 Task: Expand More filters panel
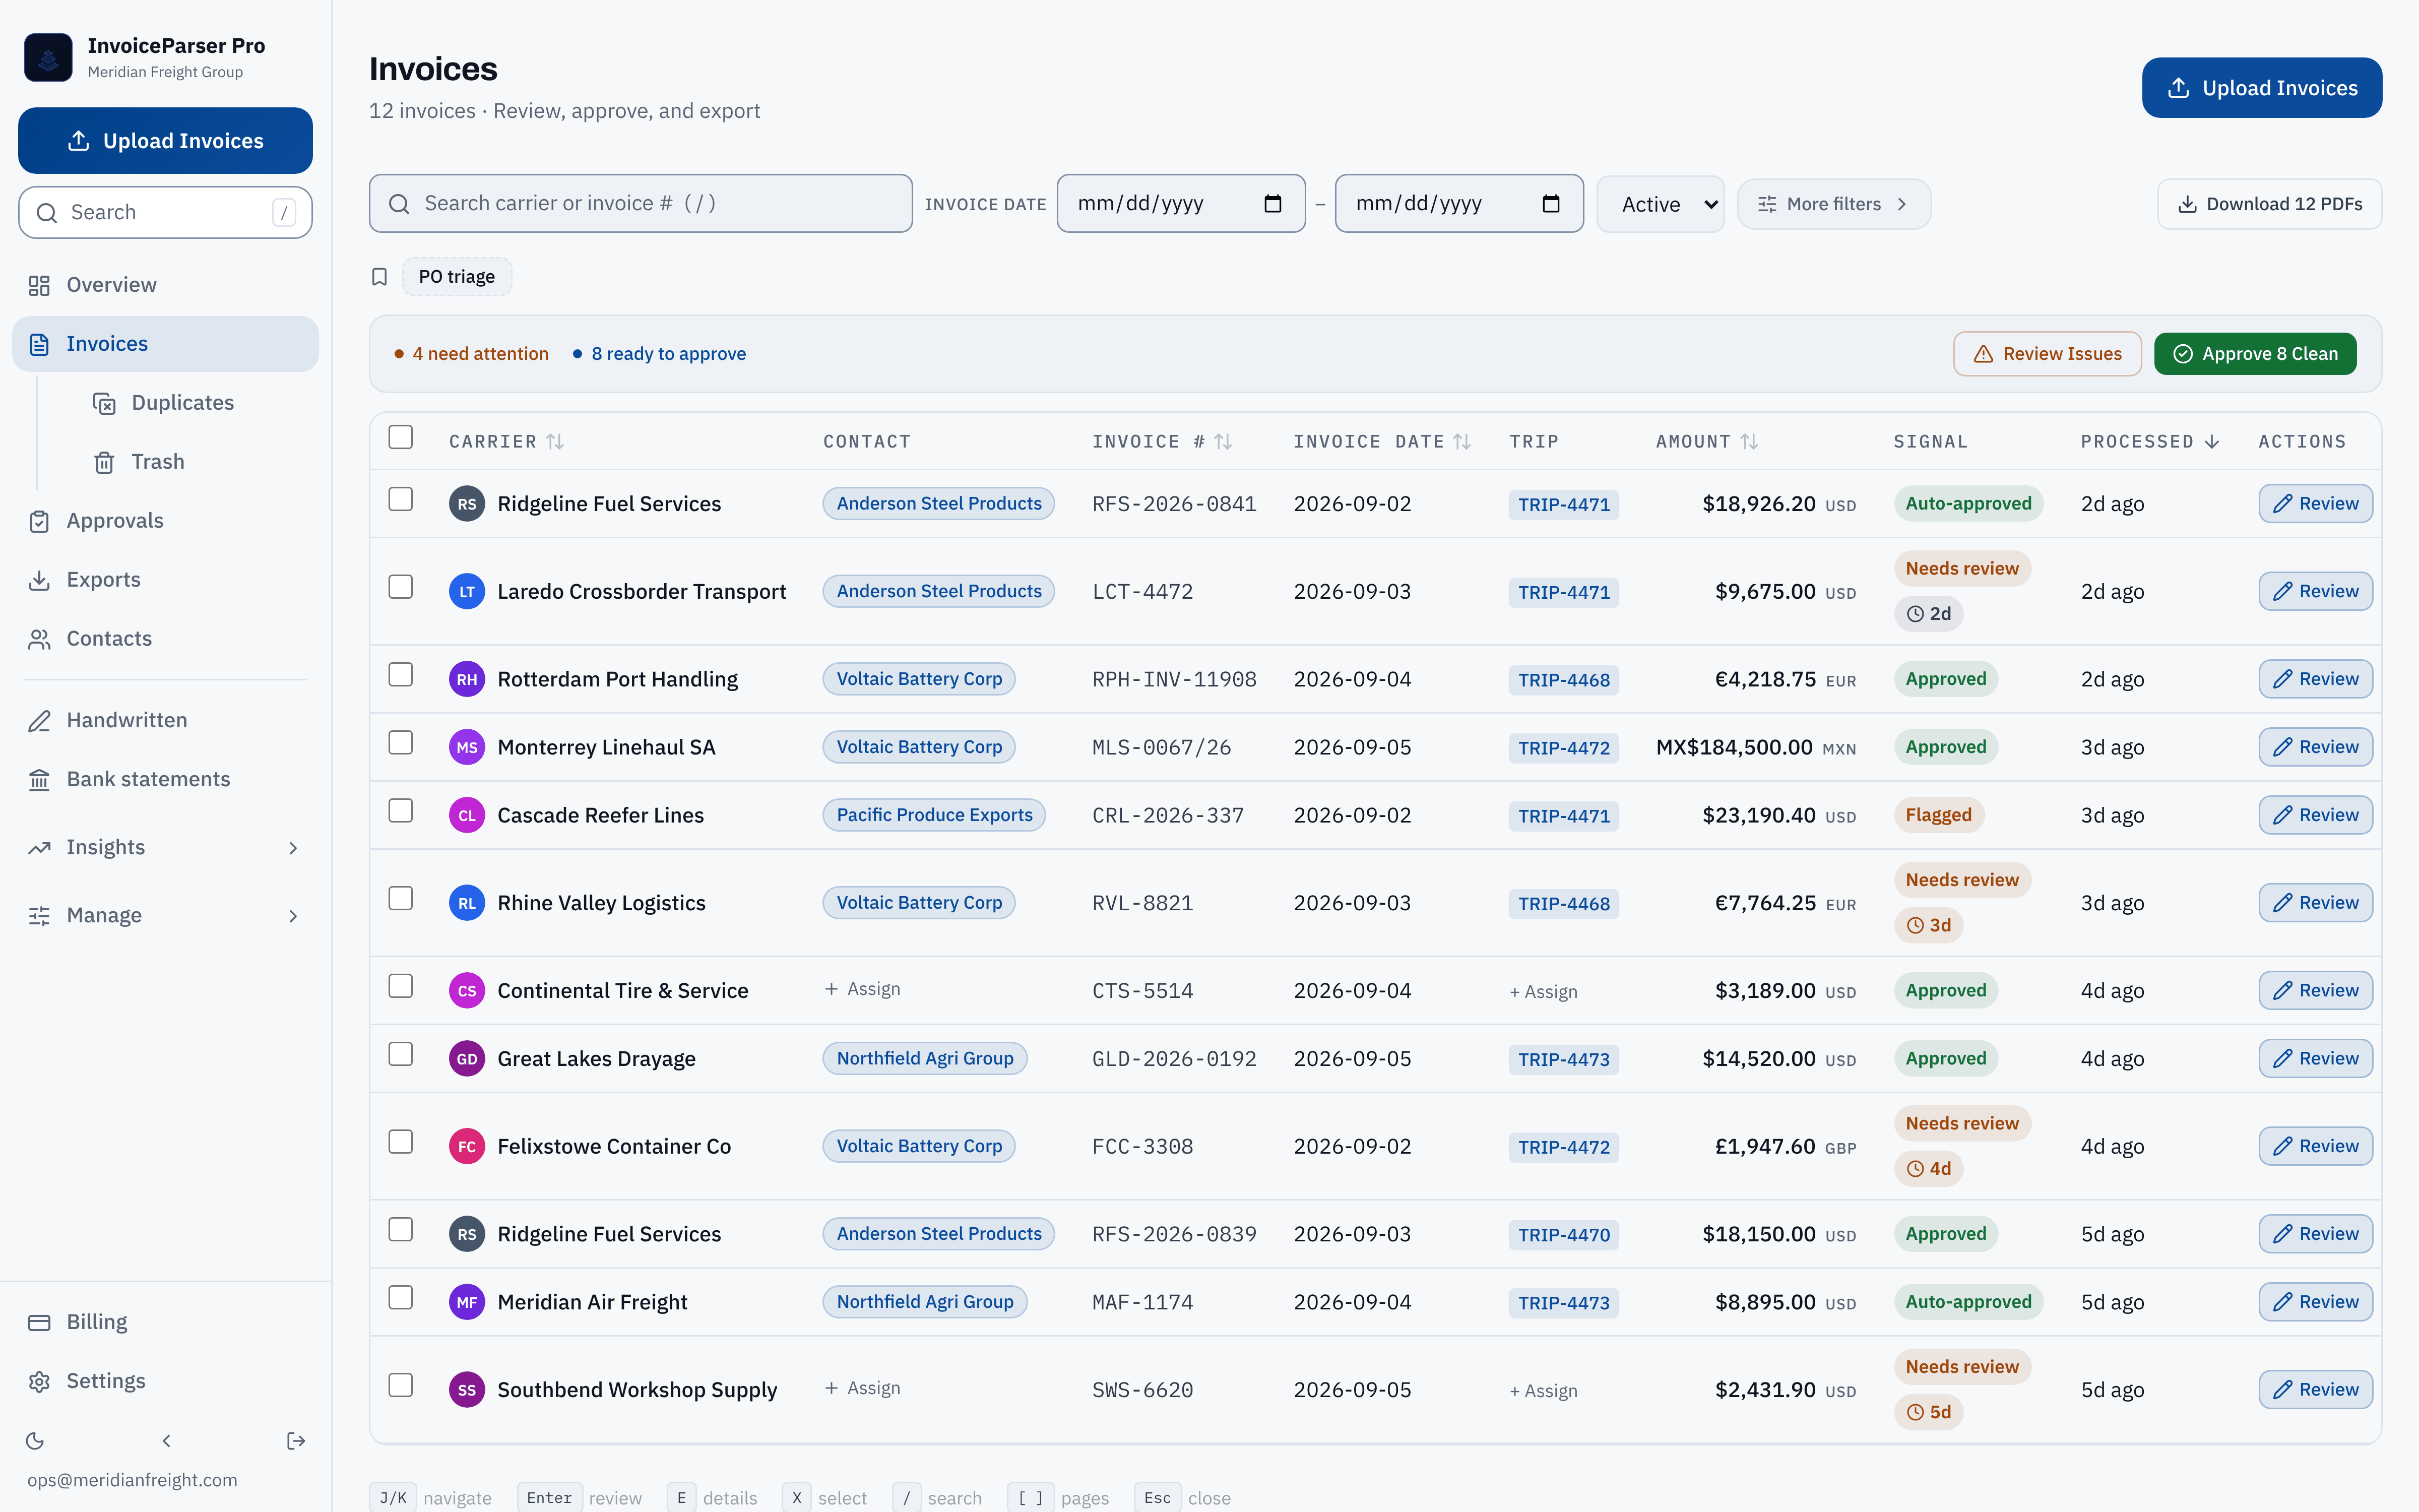click(1833, 204)
